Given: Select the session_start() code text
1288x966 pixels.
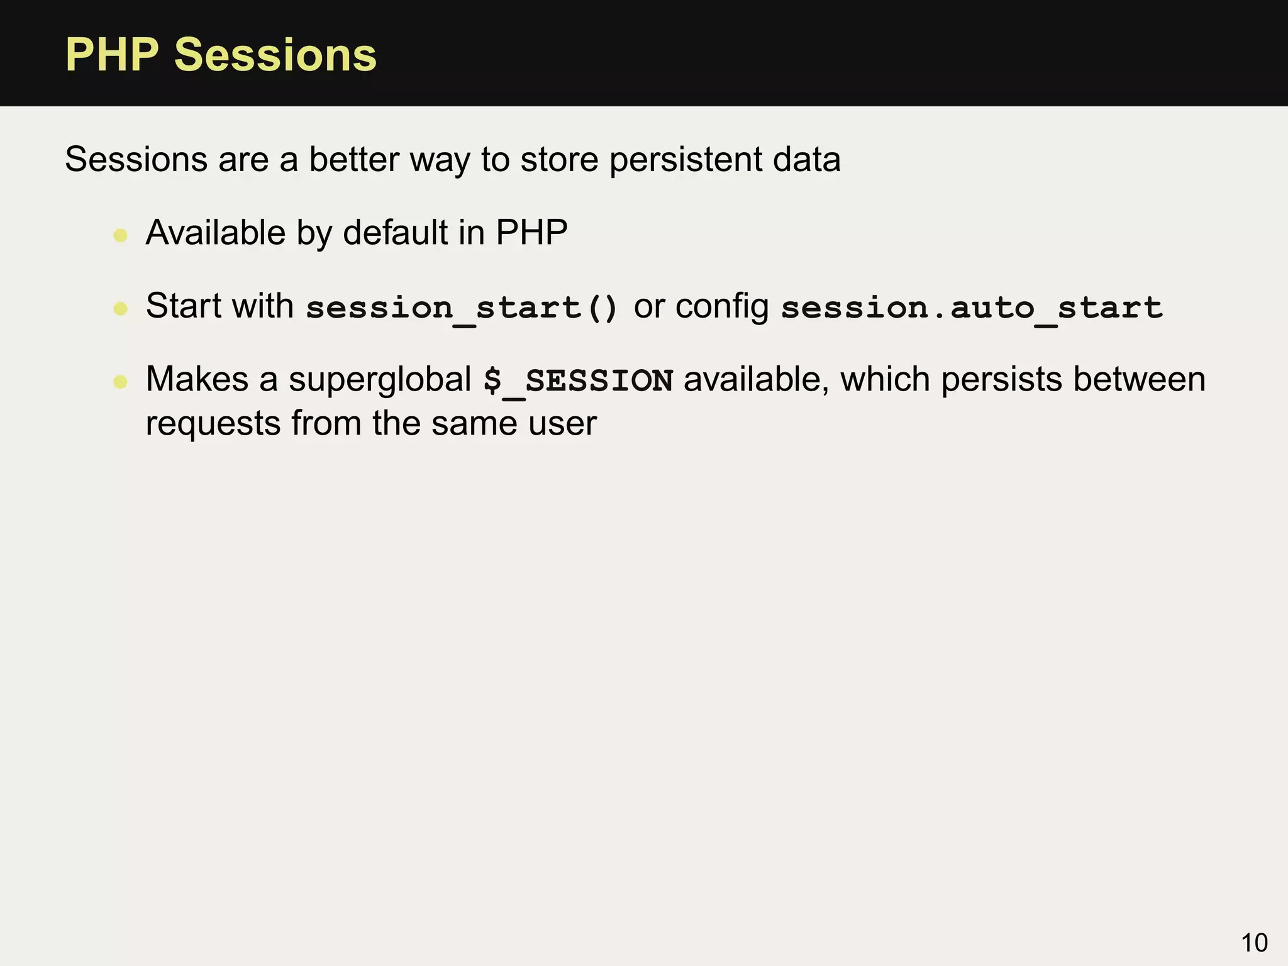Looking at the screenshot, I should 462,308.
